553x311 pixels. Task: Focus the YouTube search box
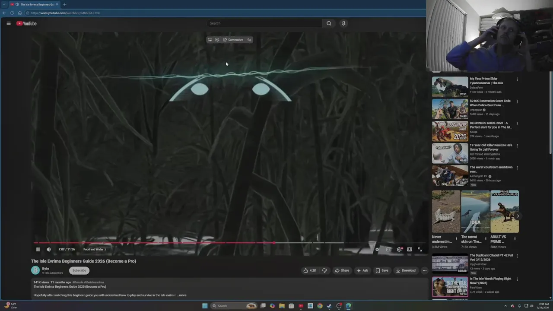point(264,23)
